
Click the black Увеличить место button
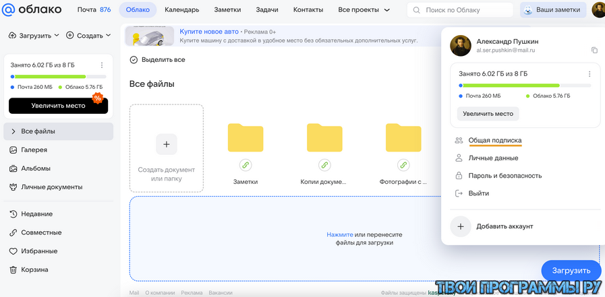click(58, 106)
